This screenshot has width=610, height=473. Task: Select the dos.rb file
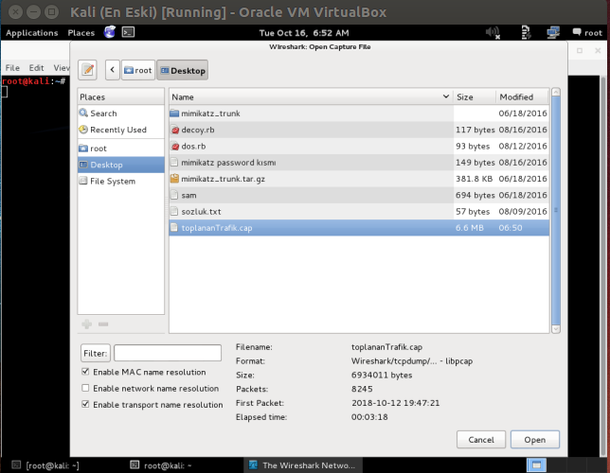359,146
